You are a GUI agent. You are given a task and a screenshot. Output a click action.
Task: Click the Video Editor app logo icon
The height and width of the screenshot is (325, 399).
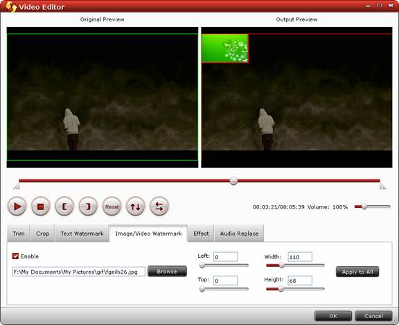tap(11, 7)
